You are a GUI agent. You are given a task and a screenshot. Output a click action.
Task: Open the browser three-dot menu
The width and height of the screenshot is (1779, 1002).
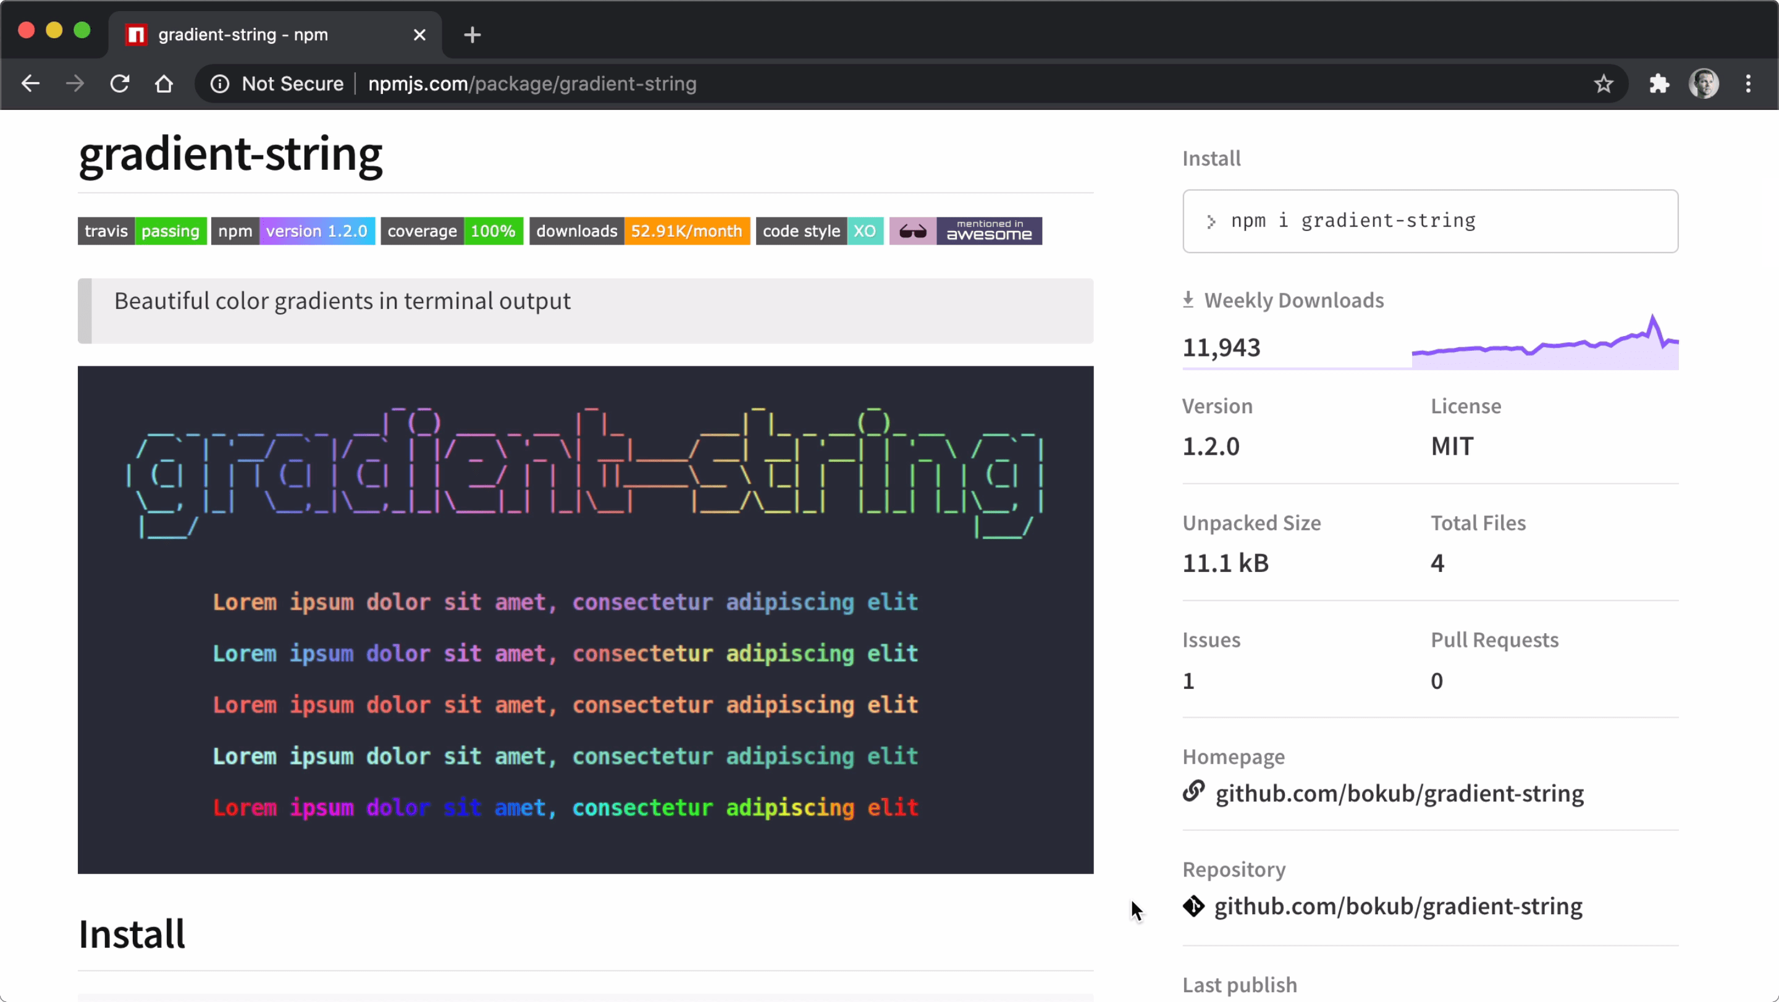pos(1748,83)
